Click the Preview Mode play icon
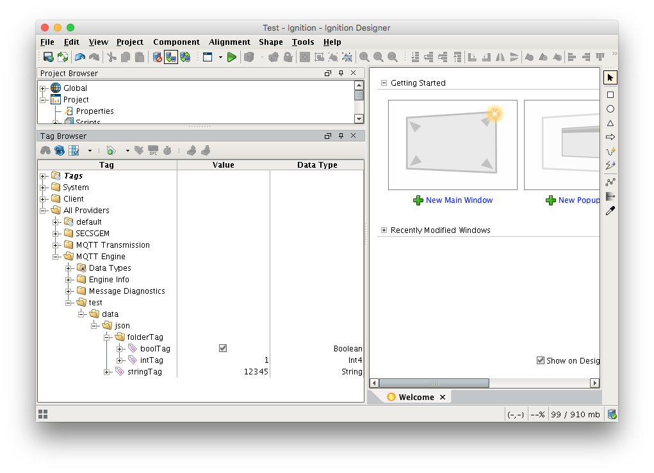Image resolution: width=654 pixels, height=473 pixels. point(232,57)
